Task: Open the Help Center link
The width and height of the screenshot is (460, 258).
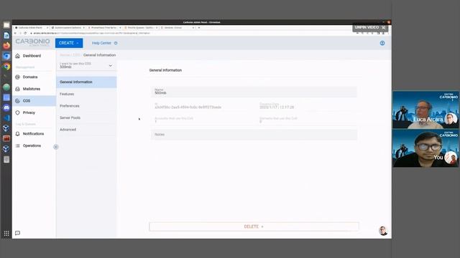Action: [x=101, y=43]
